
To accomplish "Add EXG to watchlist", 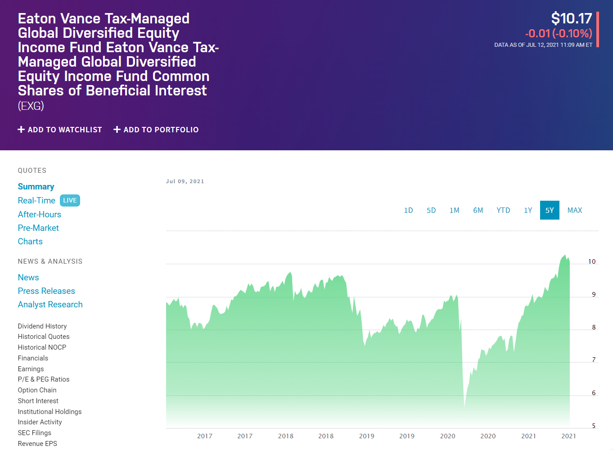I will (60, 130).
